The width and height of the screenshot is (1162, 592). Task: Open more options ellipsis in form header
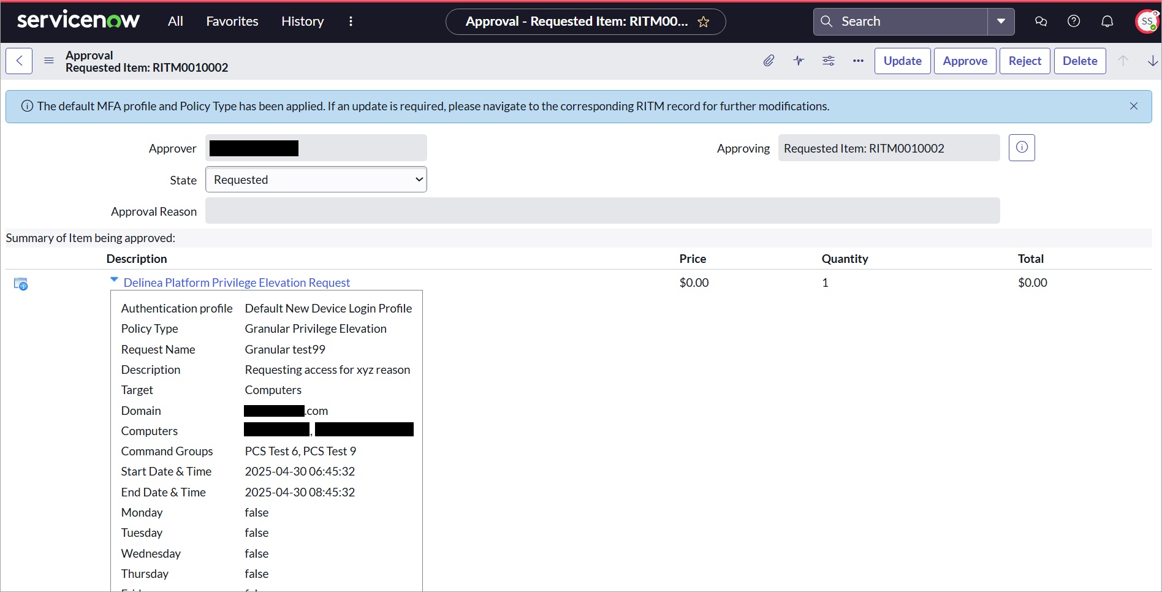tap(858, 61)
